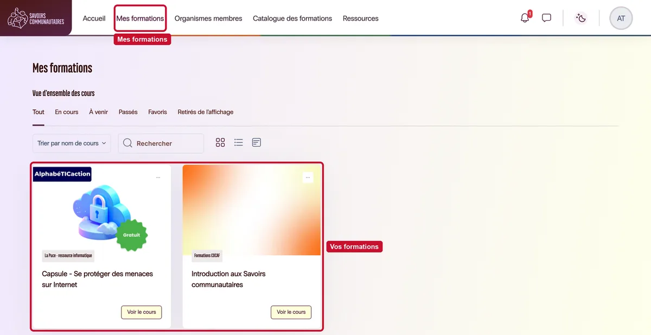The height and width of the screenshot is (335, 651).
Task: Open Introduction aux Savoirs communautaires title
Action: coord(228,279)
